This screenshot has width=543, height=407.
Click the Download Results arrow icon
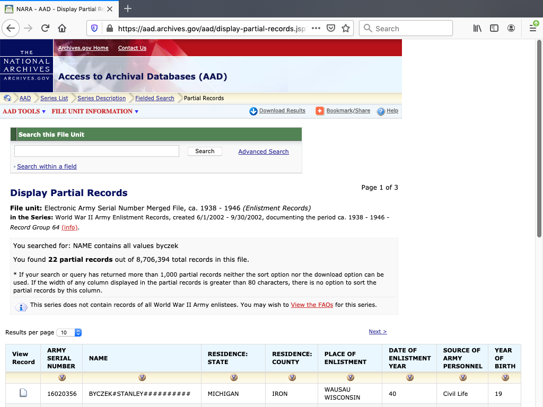point(253,111)
